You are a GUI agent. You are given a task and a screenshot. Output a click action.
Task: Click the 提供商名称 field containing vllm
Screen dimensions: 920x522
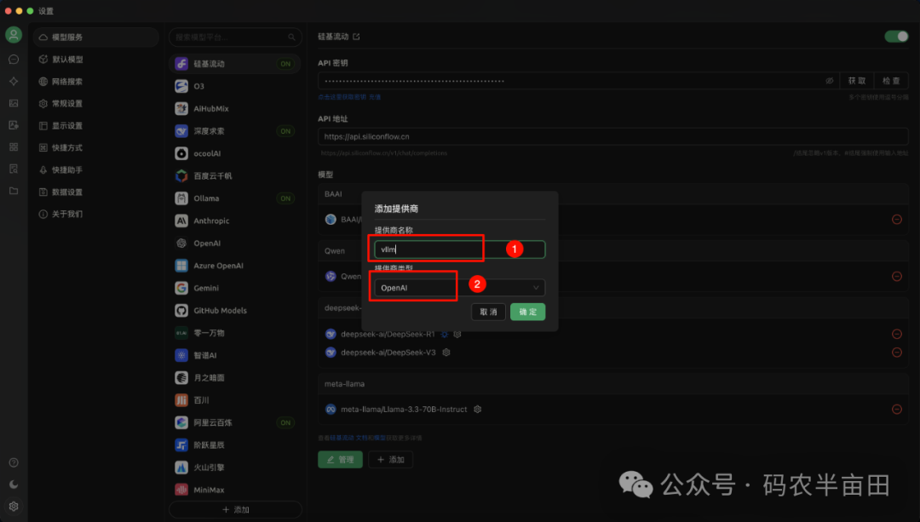[459, 250]
